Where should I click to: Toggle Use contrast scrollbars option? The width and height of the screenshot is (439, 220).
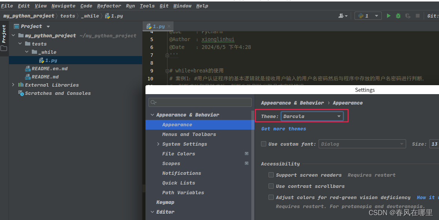point(271,186)
